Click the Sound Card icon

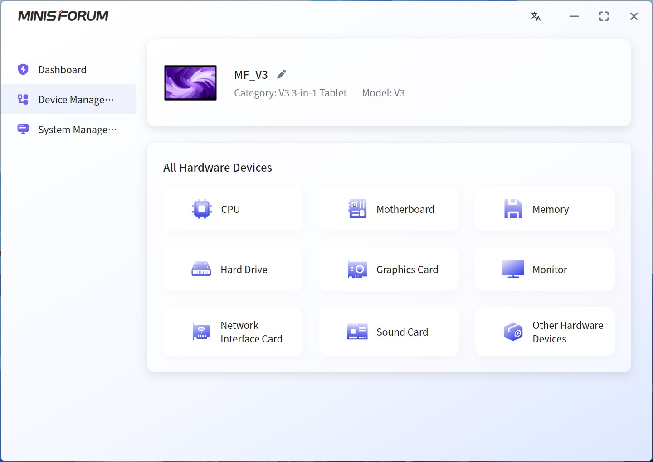pyautogui.click(x=357, y=332)
